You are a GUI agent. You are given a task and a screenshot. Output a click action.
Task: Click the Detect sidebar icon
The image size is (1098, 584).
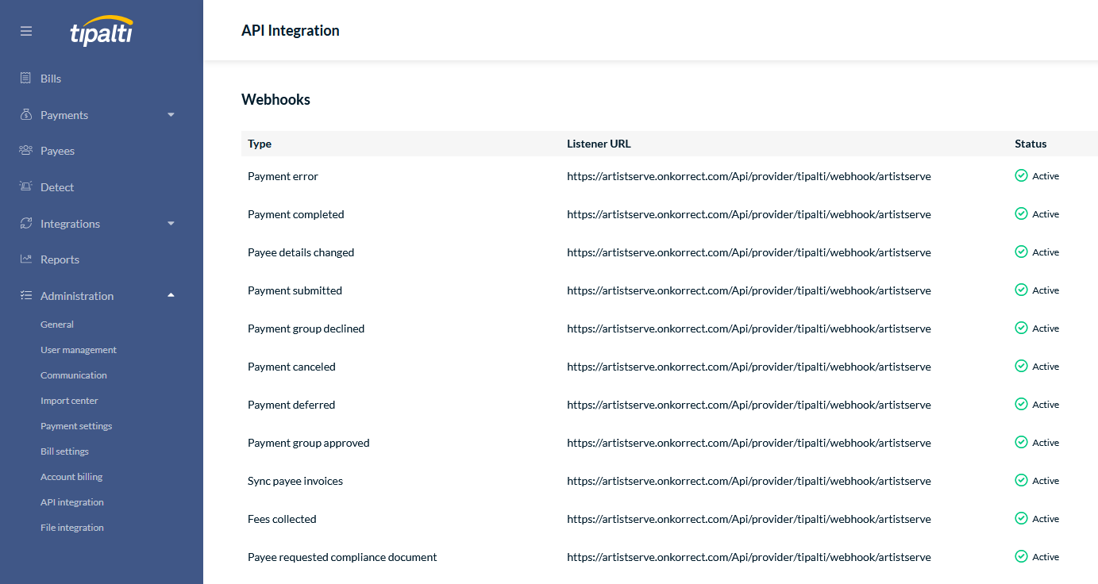click(26, 187)
